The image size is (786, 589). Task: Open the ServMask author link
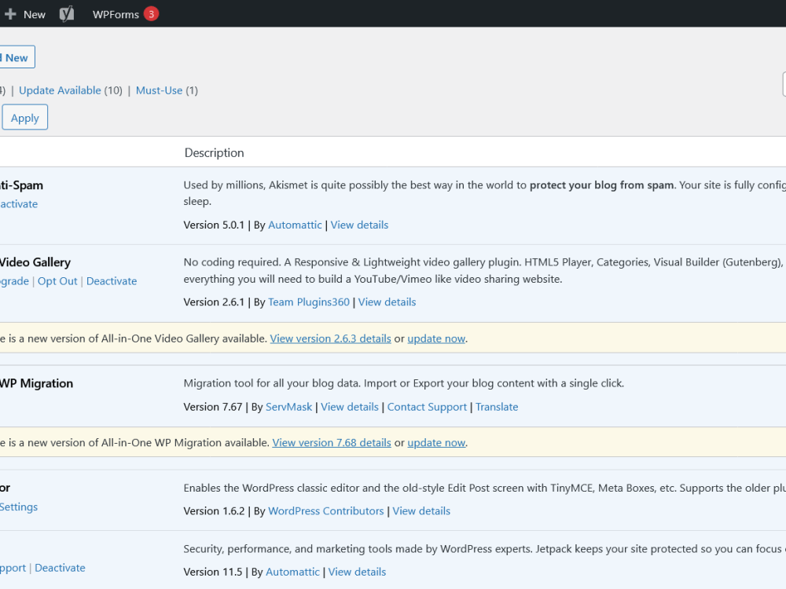coord(288,407)
